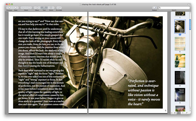
Task: Select the page 8 dark thumbnail
Action: [180, 78]
